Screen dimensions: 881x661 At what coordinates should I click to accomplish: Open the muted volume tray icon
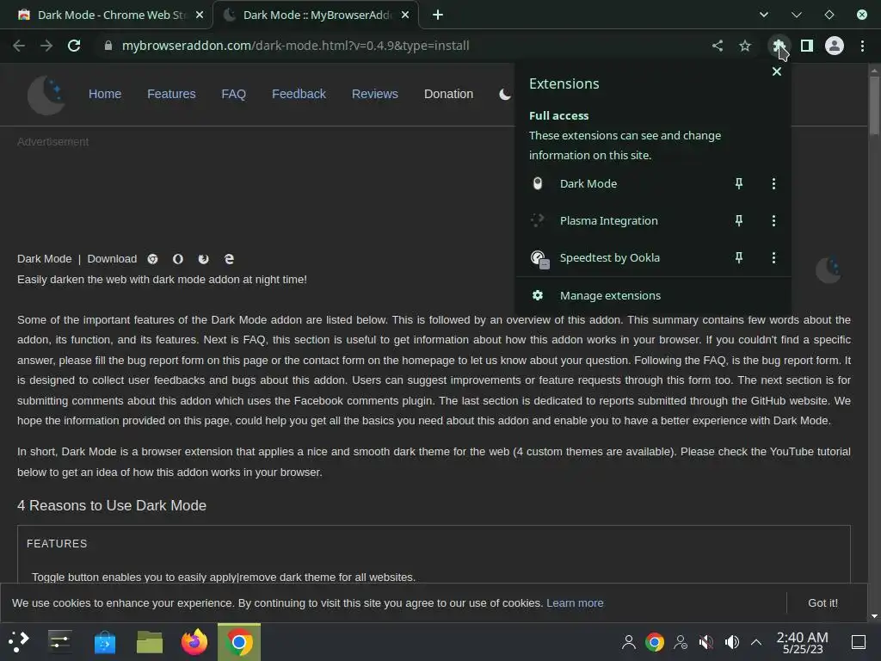(705, 642)
